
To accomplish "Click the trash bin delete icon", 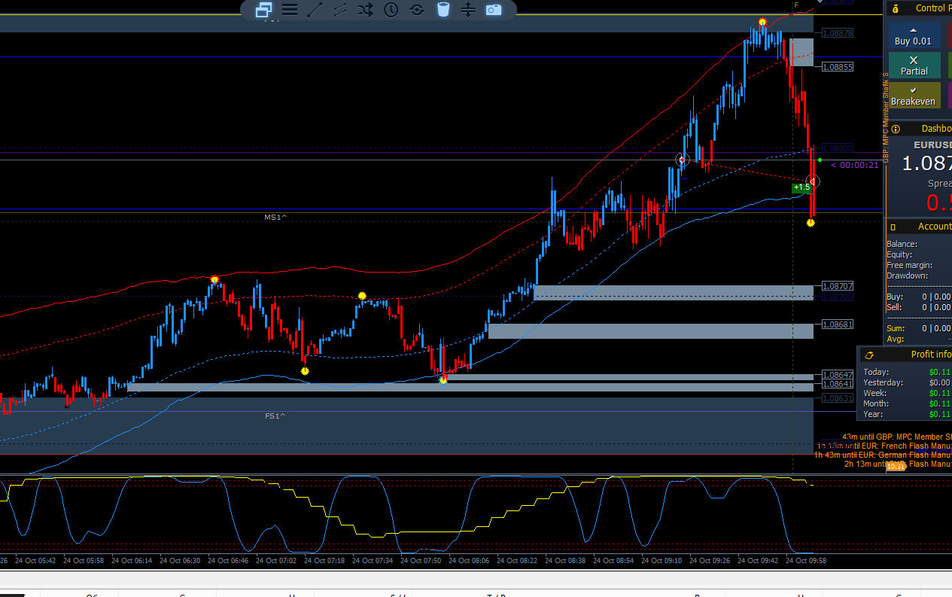I will click(443, 10).
